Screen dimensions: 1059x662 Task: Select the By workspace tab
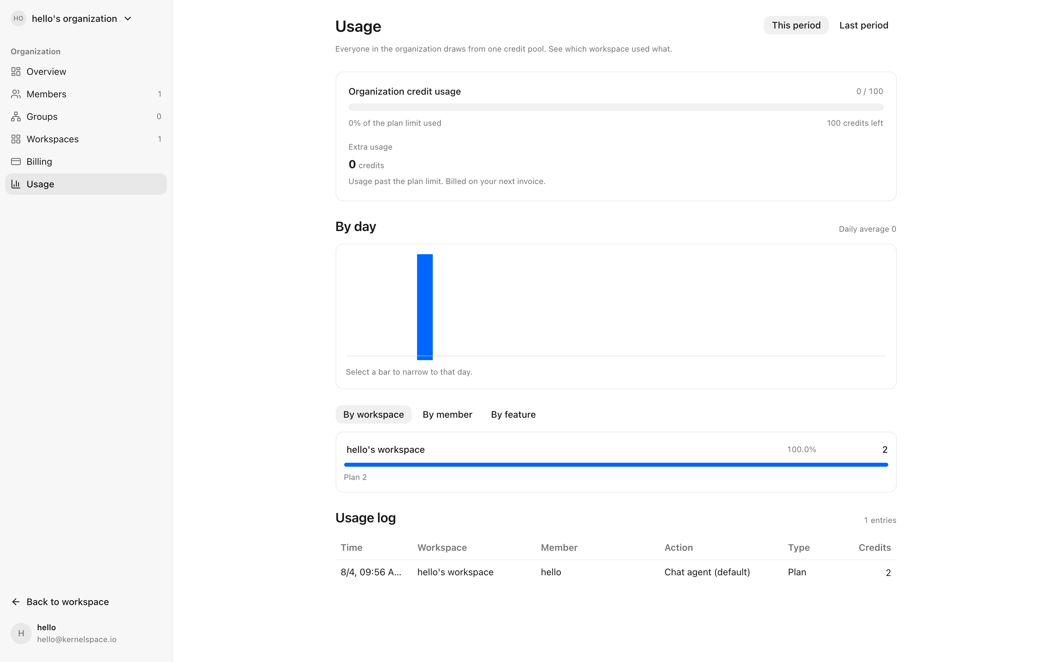pyautogui.click(x=373, y=414)
